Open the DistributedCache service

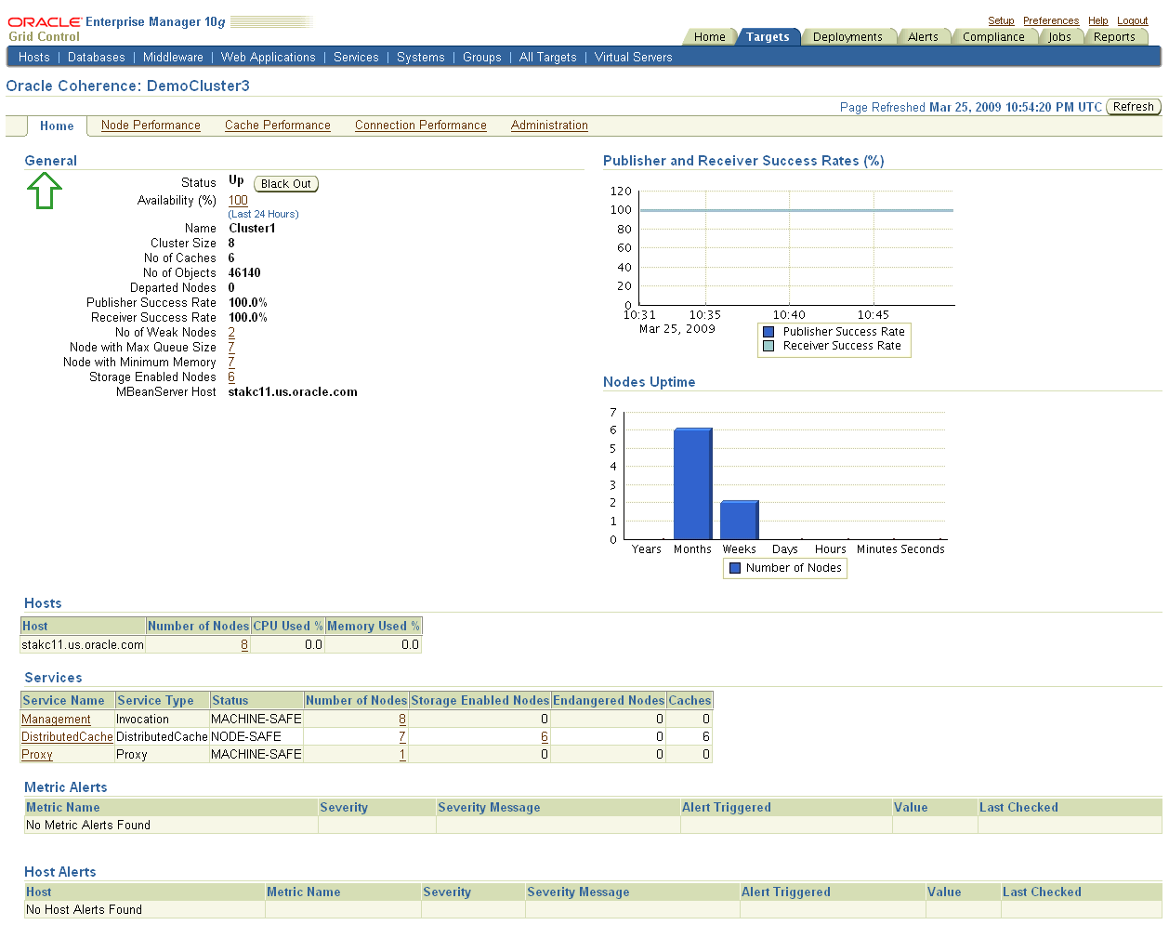(x=67, y=736)
